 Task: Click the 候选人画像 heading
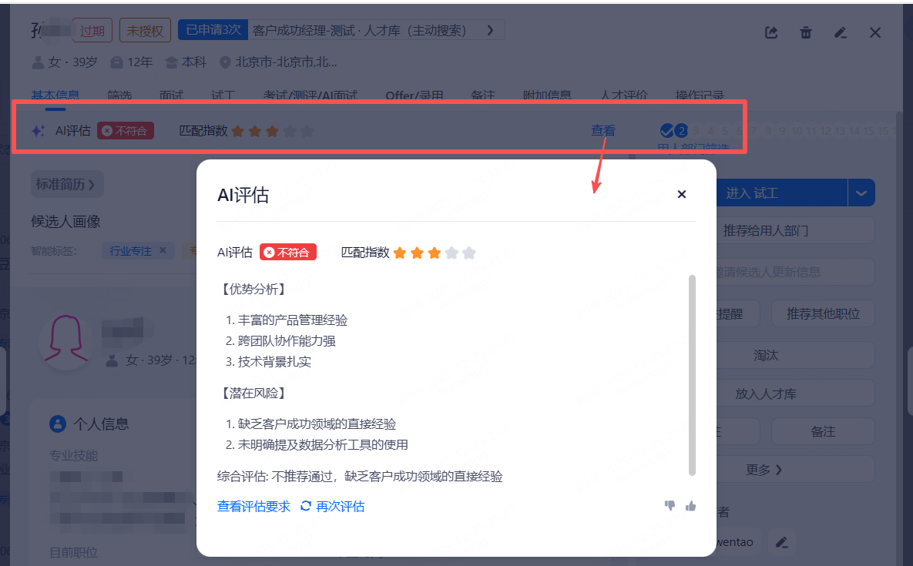point(65,222)
